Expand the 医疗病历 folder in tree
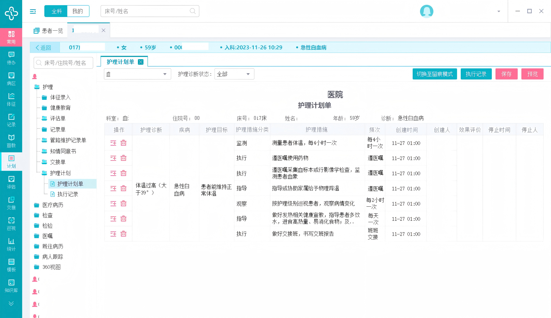 point(53,205)
